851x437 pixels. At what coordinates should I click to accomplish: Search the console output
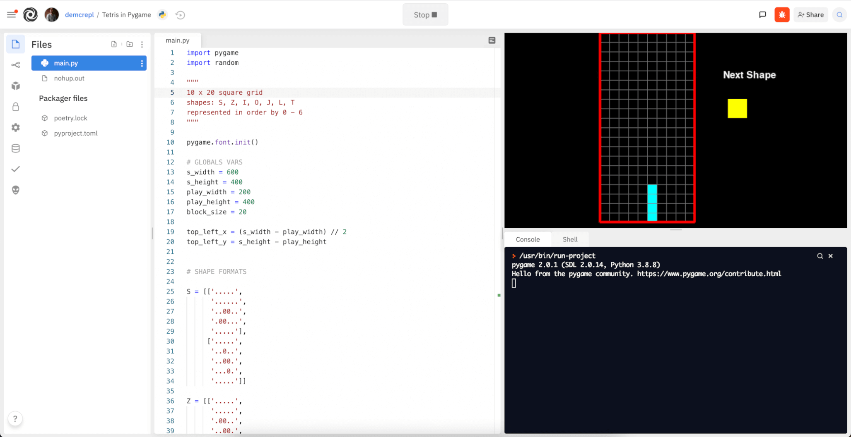click(x=820, y=256)
